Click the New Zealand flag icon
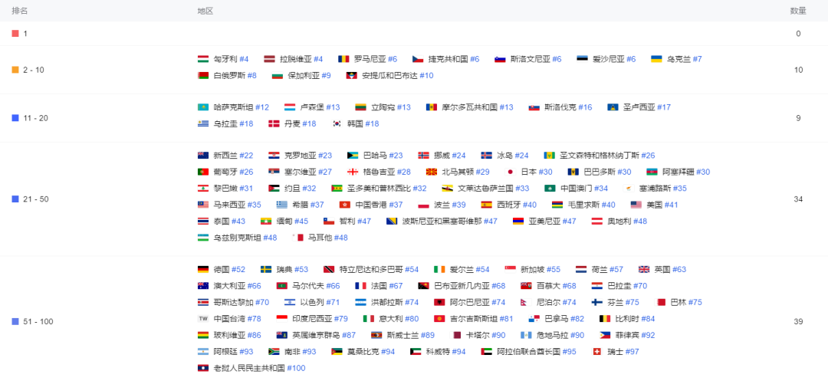The image size is (828, 381). tap(202, 155)
